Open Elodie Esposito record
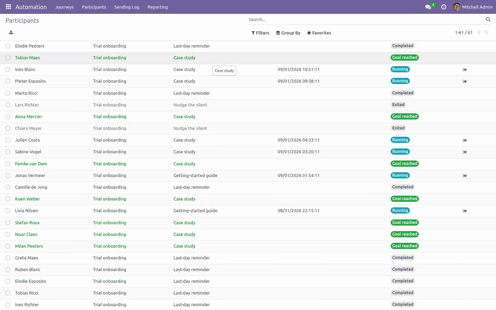 [30, 281]
